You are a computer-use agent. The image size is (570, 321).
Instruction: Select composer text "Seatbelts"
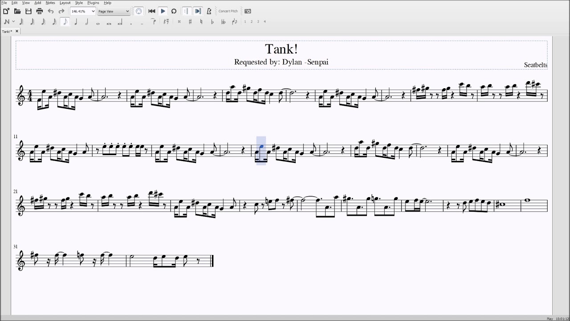pyautogui.click(x=535, y=65)
